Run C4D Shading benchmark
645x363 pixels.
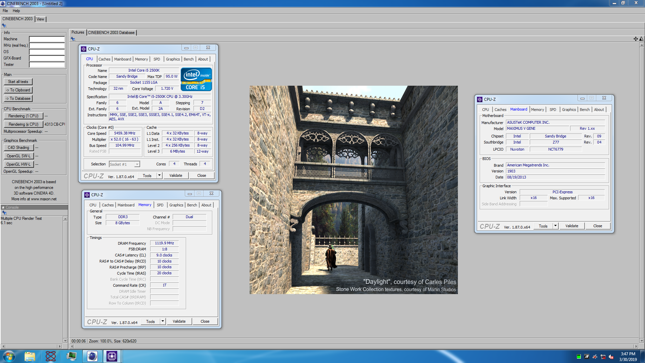click(18, 148)
